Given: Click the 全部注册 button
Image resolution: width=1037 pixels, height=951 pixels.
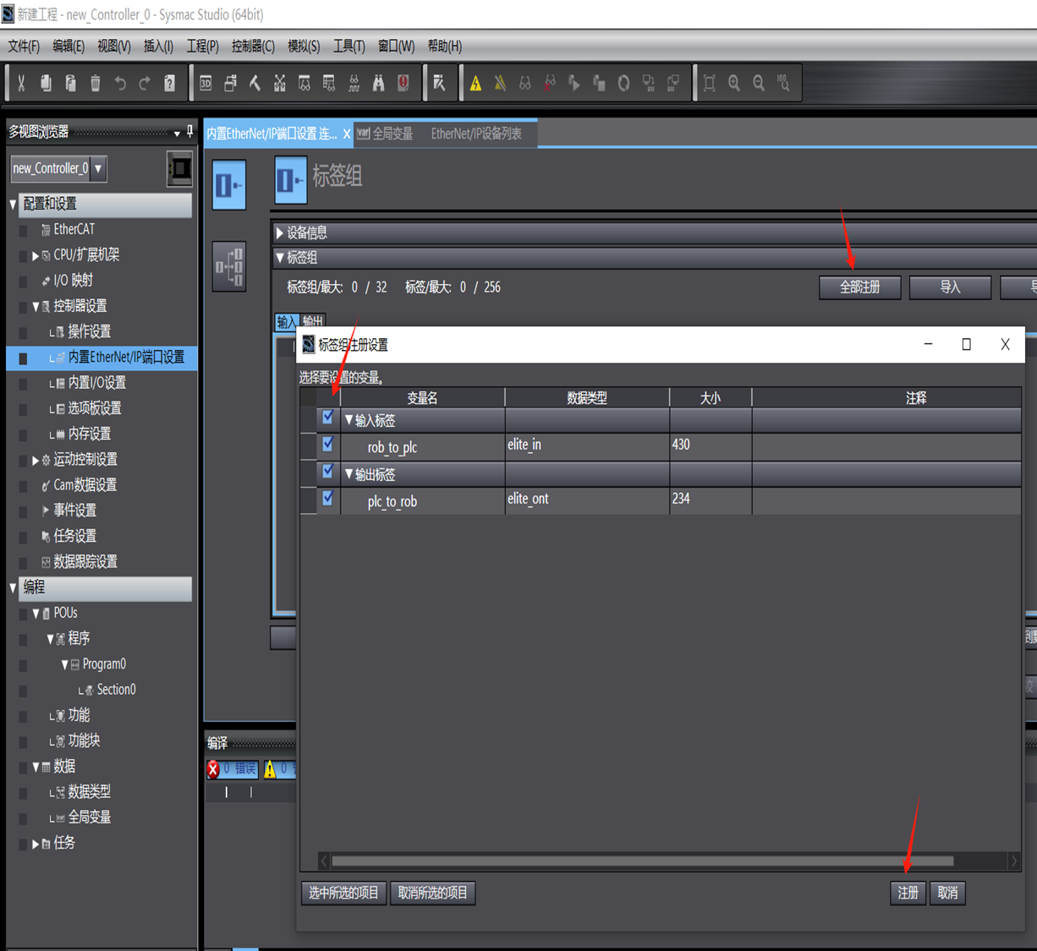Looking at the screenshot, I should (x=859, y=287).
